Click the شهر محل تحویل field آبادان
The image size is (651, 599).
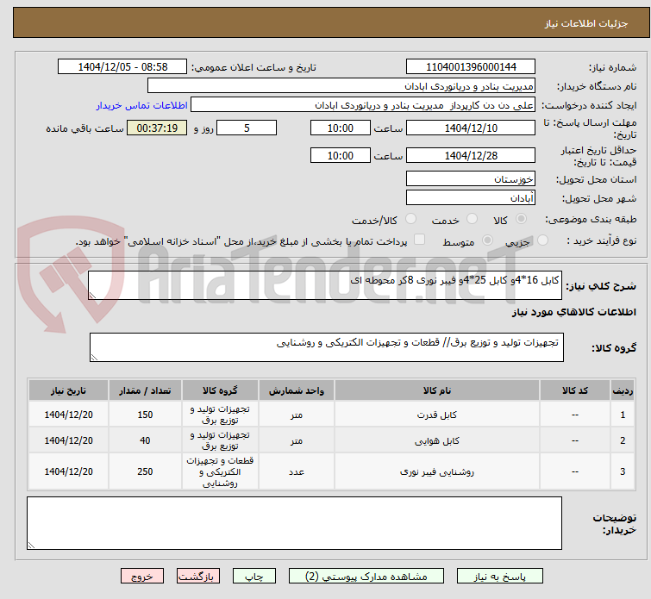[471, 197]
